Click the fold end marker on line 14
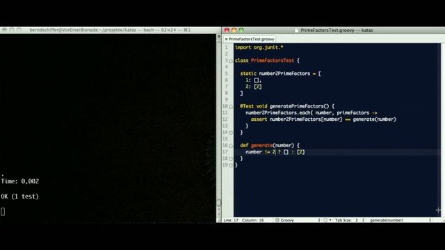The width and height of the screenshot is (445, 250). (x=231, y=133)
